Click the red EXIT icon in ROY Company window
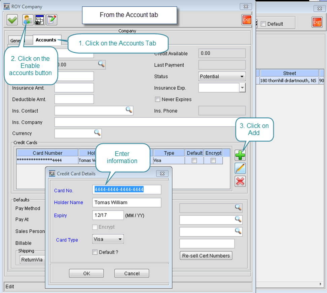 coord(247,20)
